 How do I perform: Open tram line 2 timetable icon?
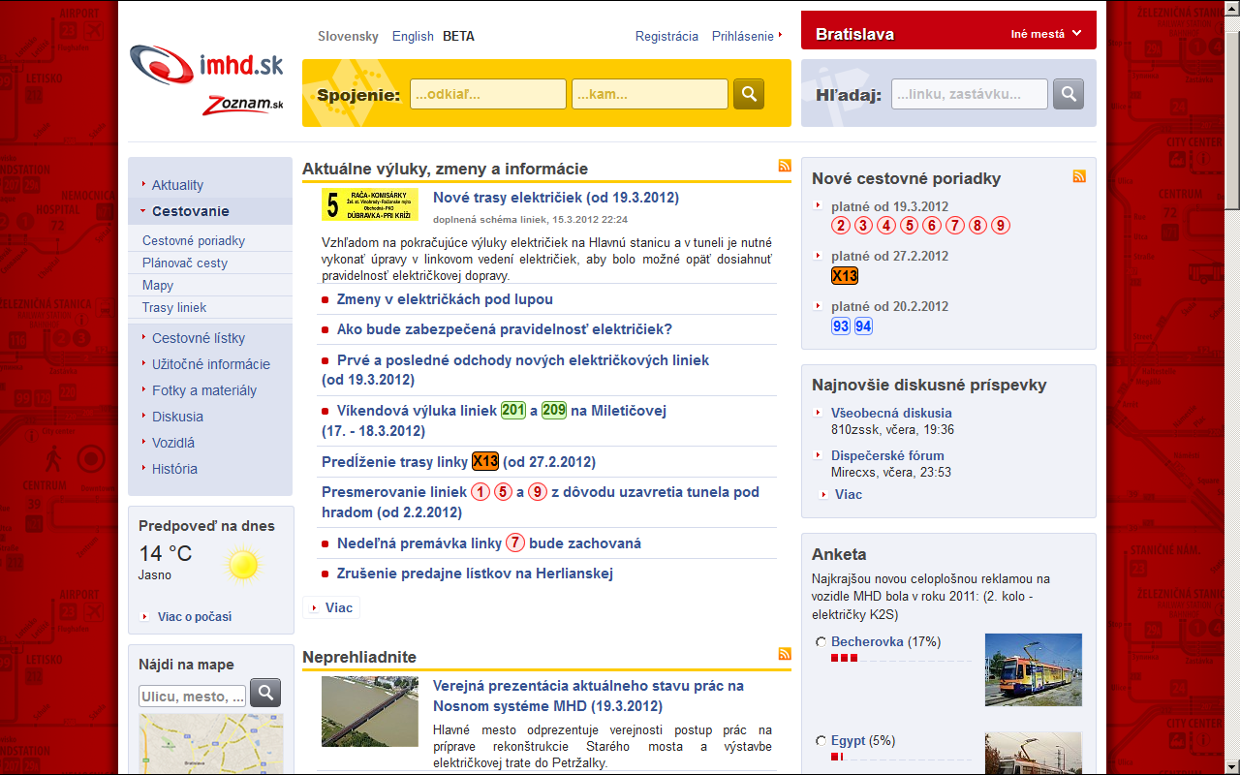(840, 226)
